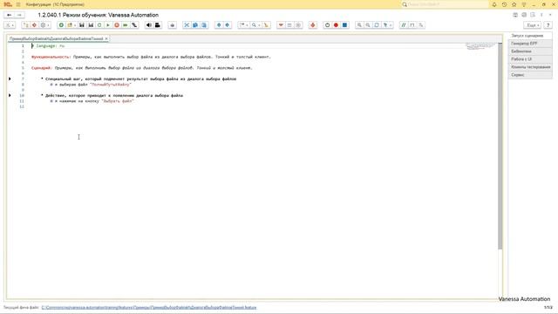
Task: Open the 'Работа с UI' side tab
Action: tap(530, 59)
